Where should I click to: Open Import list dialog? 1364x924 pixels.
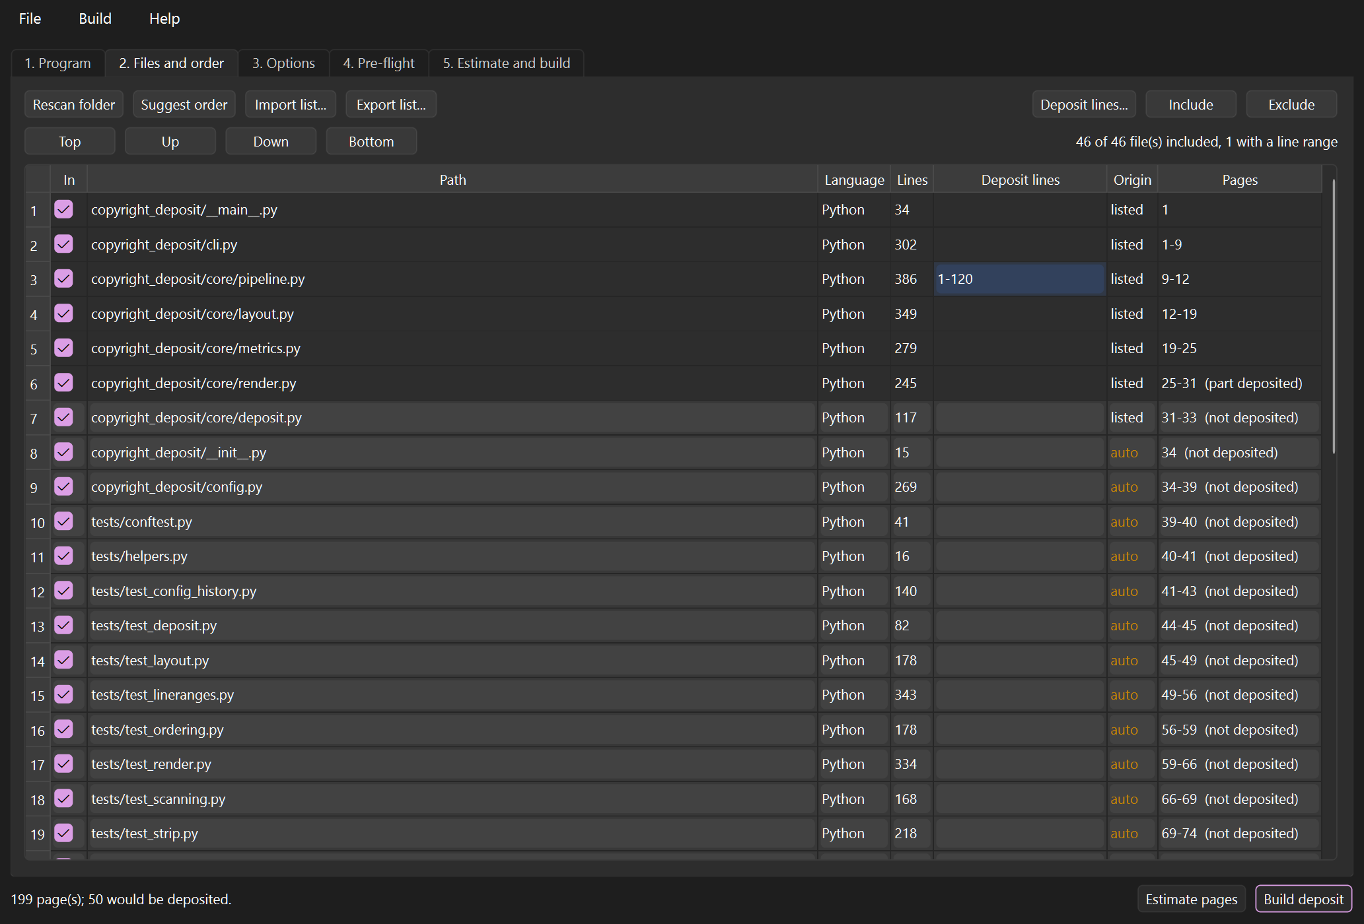(291, 104)
